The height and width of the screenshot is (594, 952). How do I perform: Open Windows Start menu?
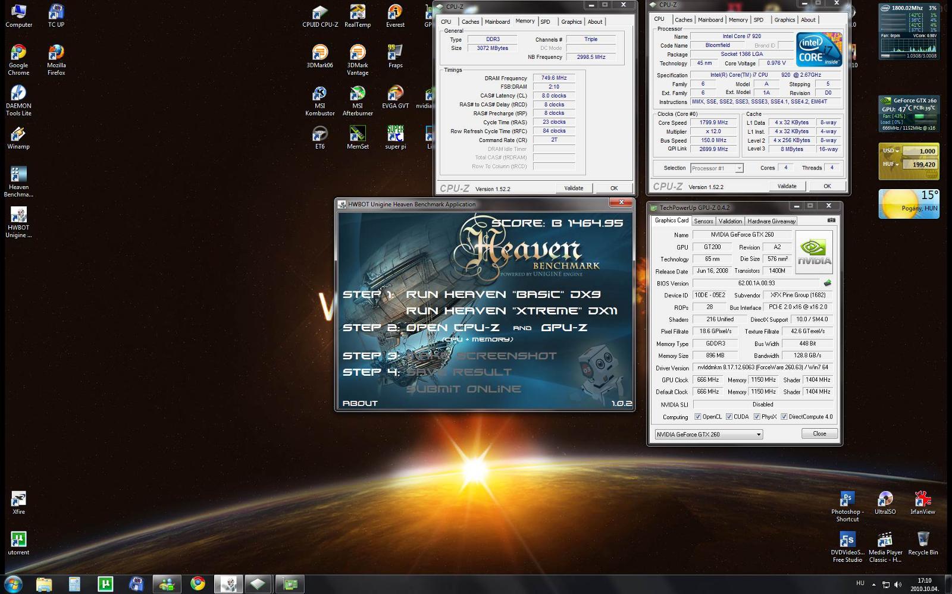[x=13, y=584]
